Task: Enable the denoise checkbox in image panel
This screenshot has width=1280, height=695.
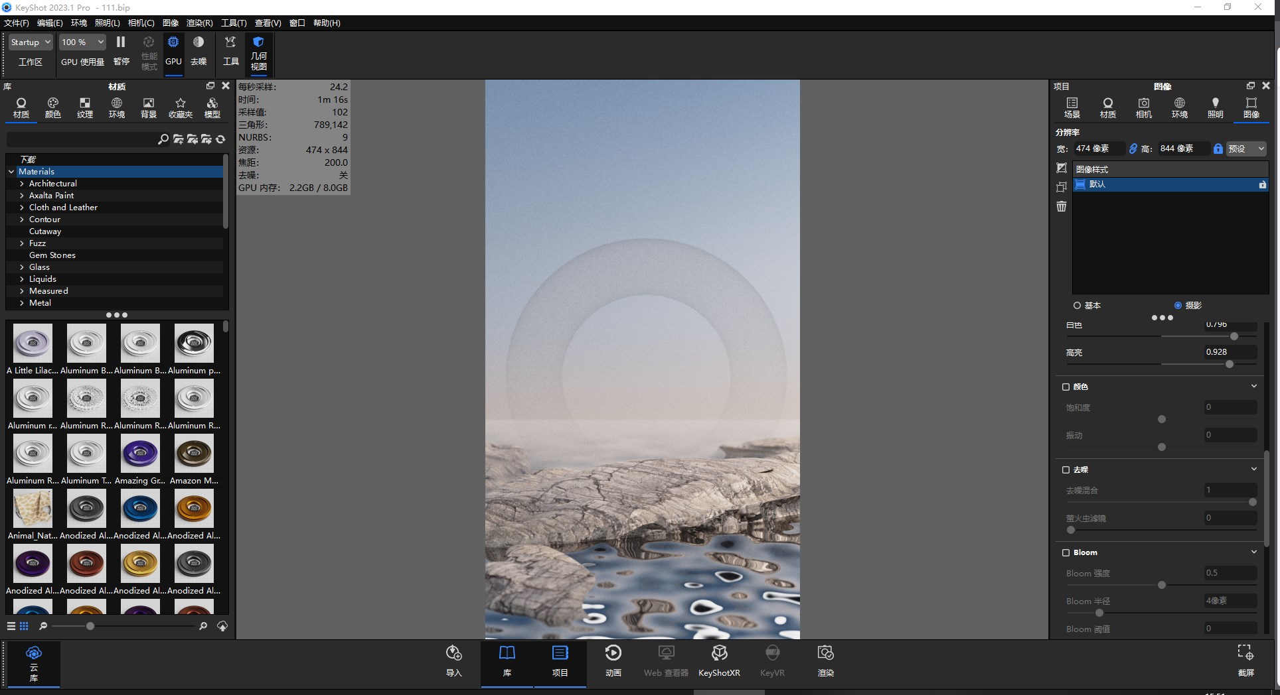Action: (1066, 470)
